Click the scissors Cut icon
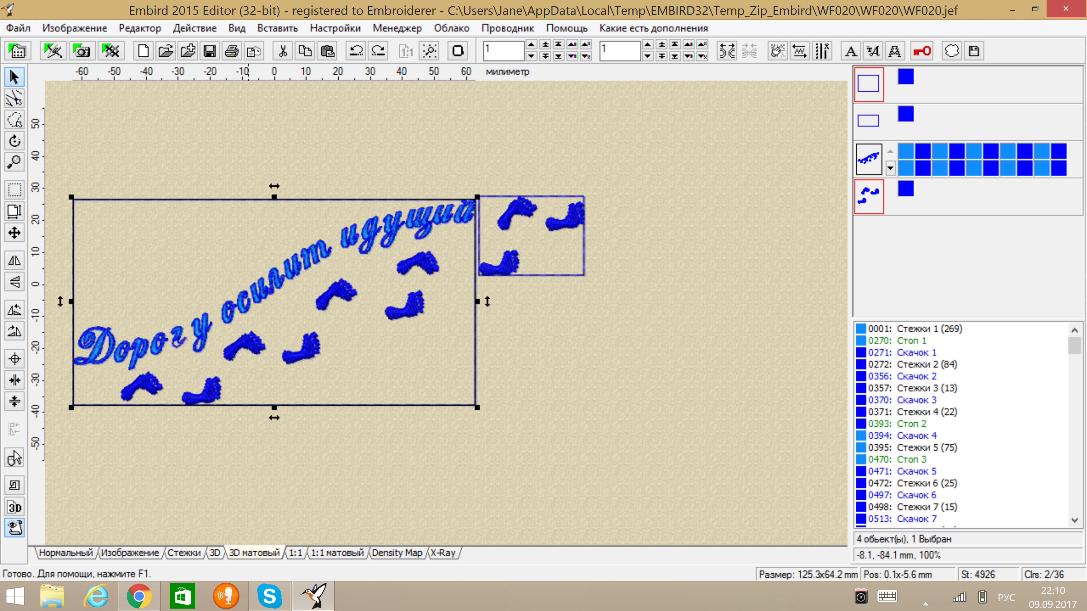Image resolution: width=1087 pixels, height=611 pixels. [x=283, y=51]
